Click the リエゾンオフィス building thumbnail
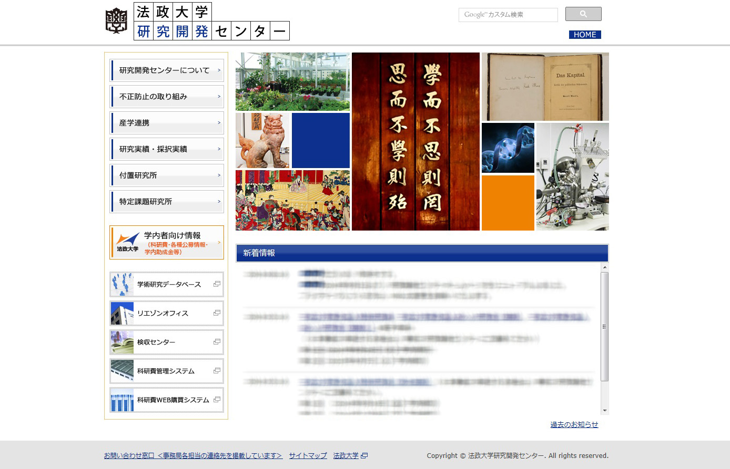 [x=122, y=313]
